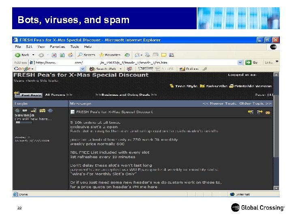Open Business and Doing Deals forum
Viewport: 292px width, 219px height.
tap(126, 94)
